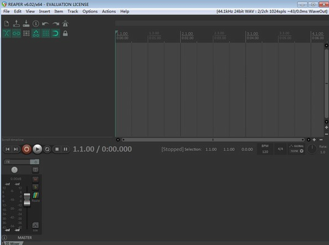Viewport: 329px width, 245px height.
Task: Toggle the snap magnet icon
Action: coord(55,34)
